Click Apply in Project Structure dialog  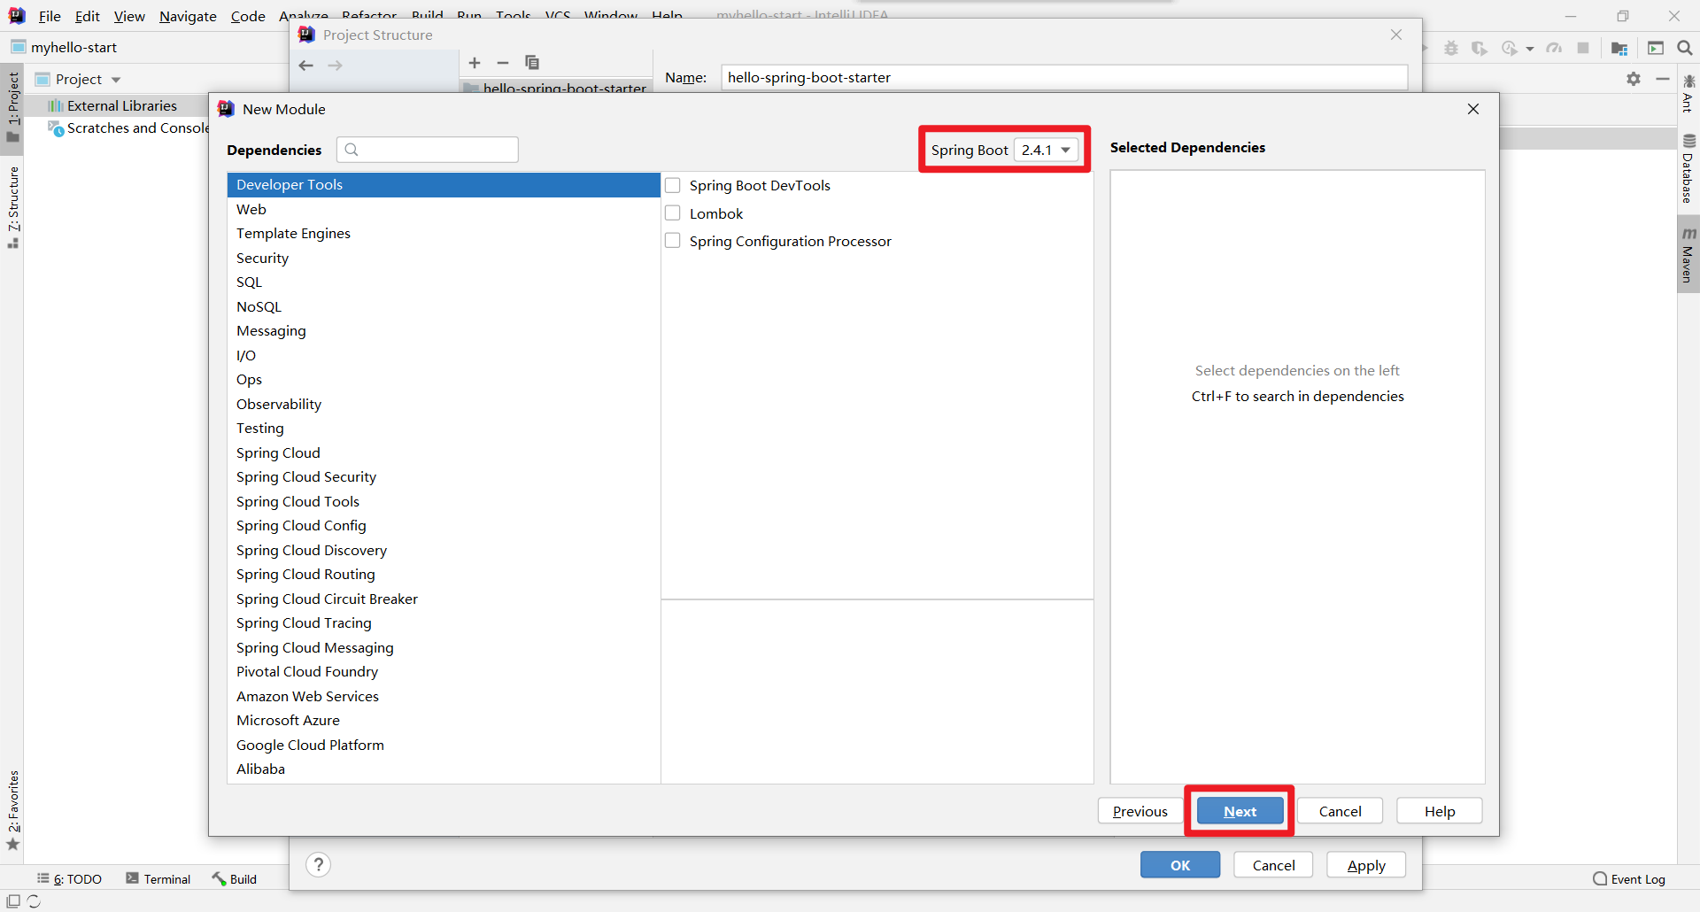click(x=1366, y=865)
